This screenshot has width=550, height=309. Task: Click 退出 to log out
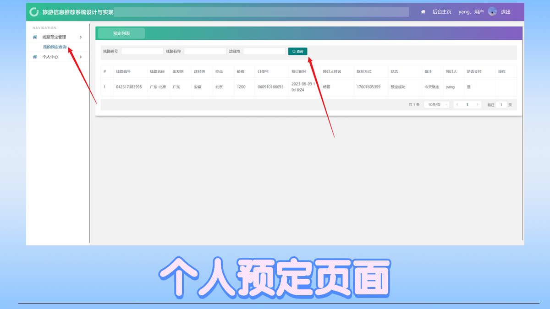coord(506,12)
